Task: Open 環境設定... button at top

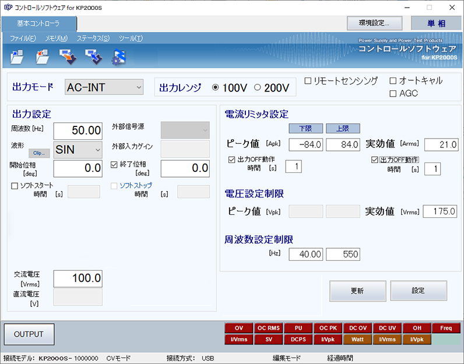Action: (376, 23)
